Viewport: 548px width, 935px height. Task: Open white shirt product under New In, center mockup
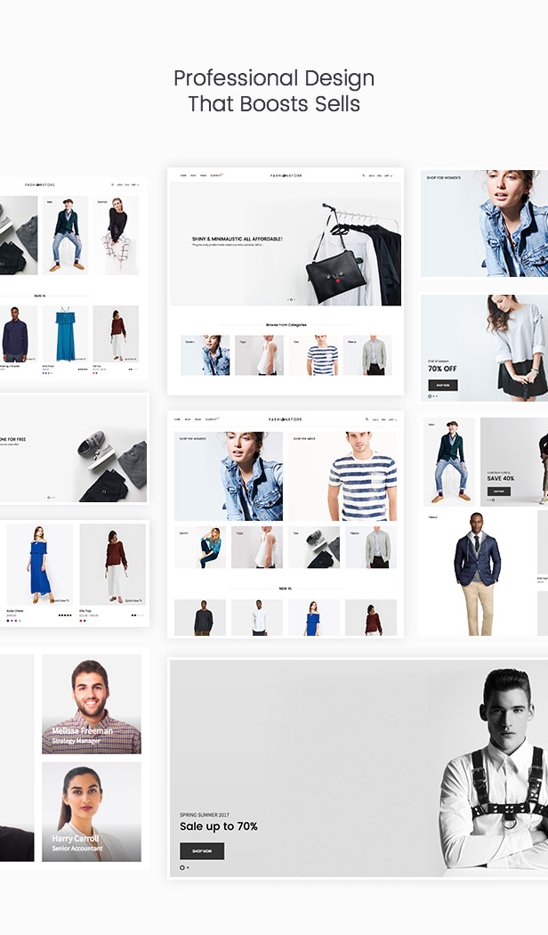click(257, 618)
